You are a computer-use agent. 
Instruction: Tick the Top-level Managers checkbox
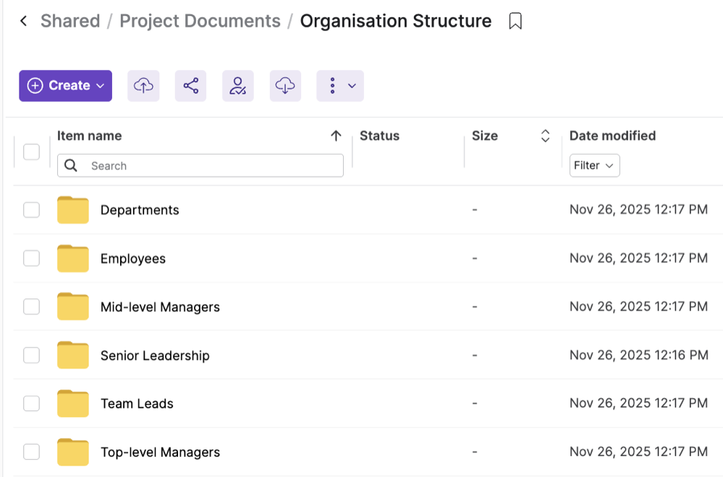coord(31,452)
